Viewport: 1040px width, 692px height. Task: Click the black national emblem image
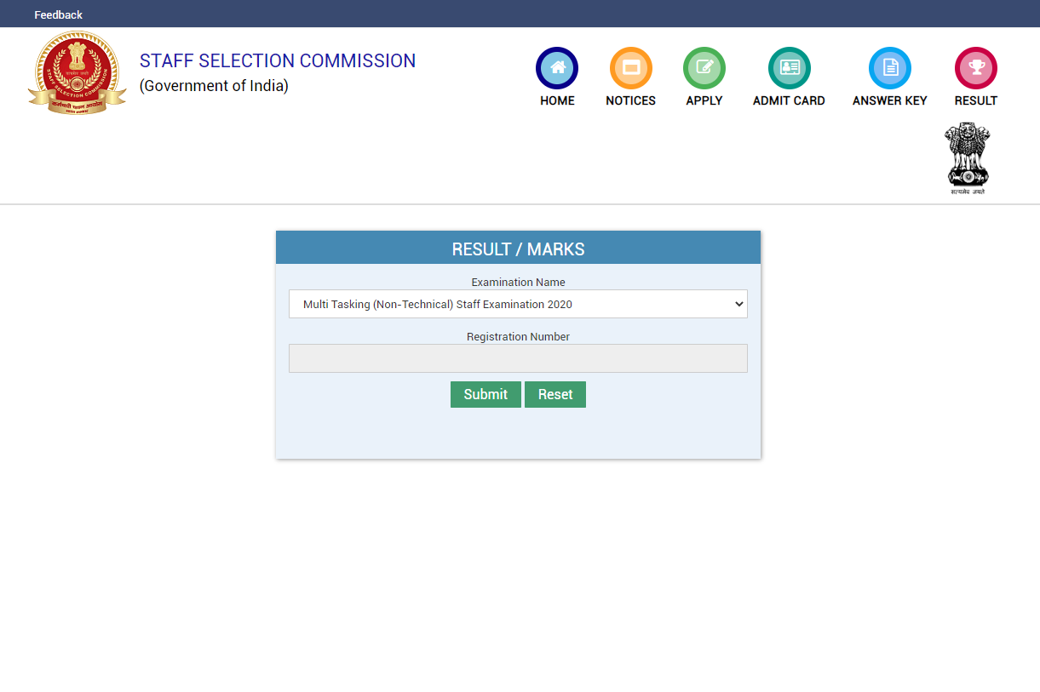[x=968, y=158]
